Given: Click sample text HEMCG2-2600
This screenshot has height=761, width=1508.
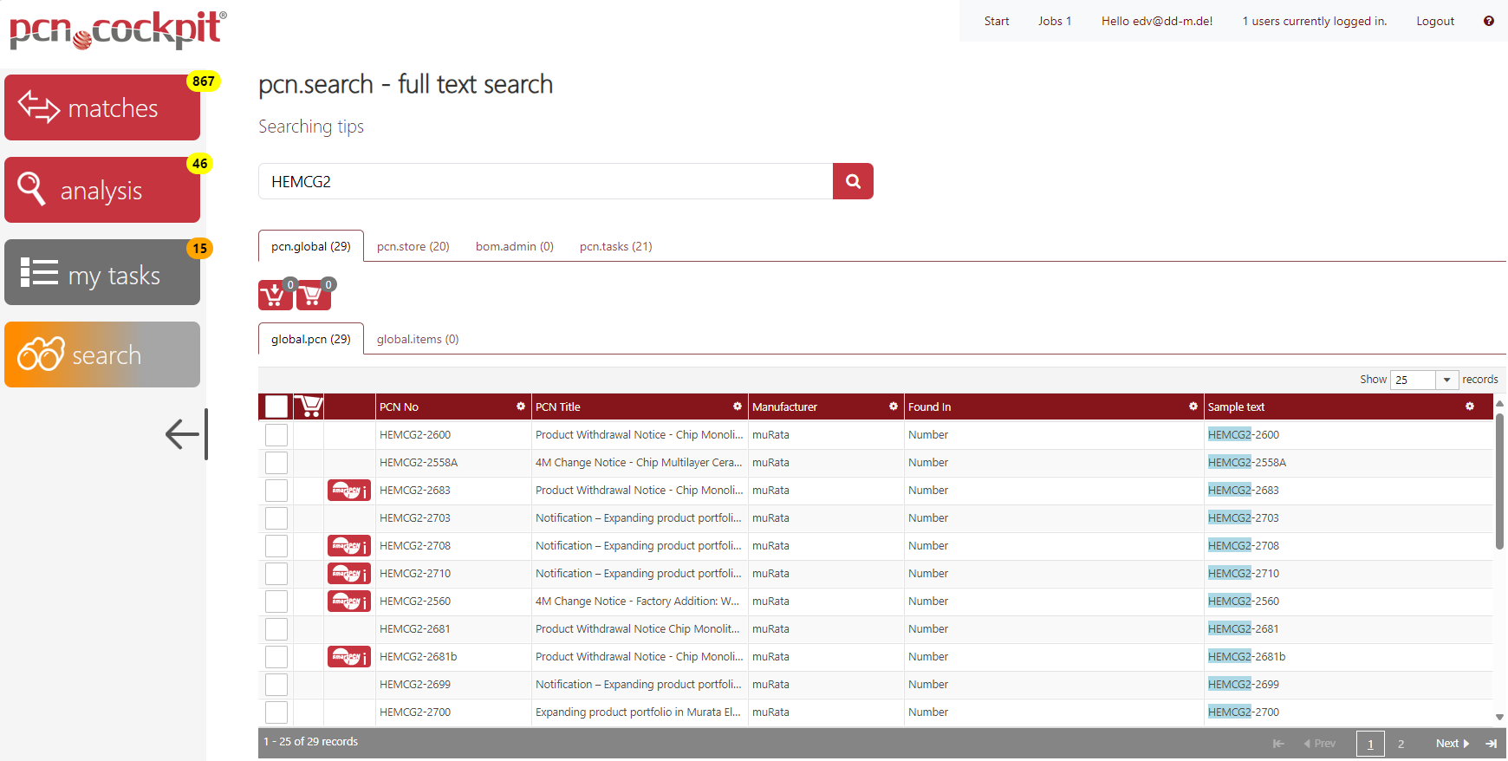Looking at the screenshot, I should coord(1244,435).
